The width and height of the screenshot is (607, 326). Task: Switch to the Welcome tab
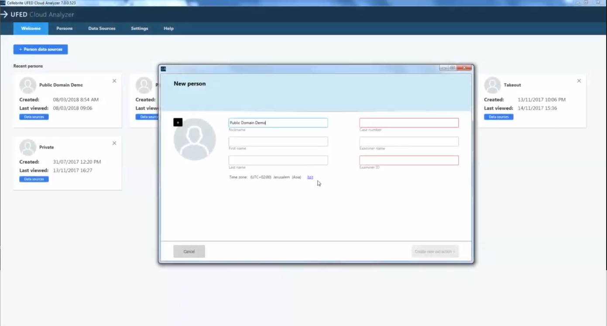pyautogui.click(x=31, y=28)
